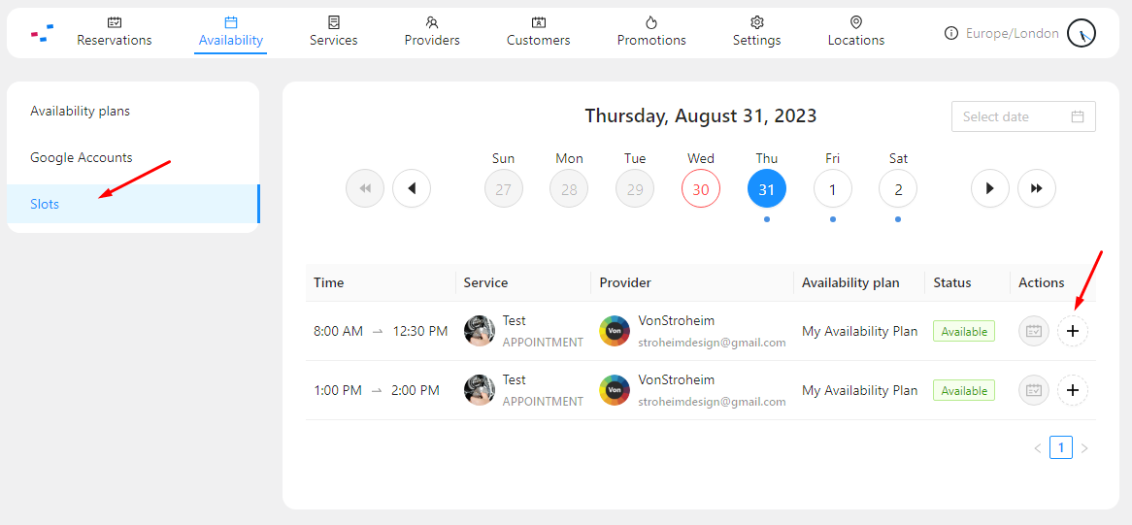
Task: Open the Promotions tab
Action: click(x=651, y=32)
